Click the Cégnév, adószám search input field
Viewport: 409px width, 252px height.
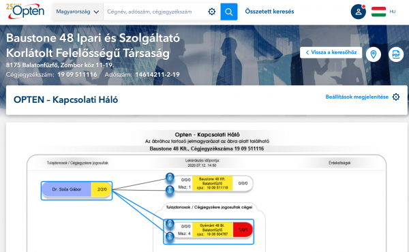[x=155, y=12]
